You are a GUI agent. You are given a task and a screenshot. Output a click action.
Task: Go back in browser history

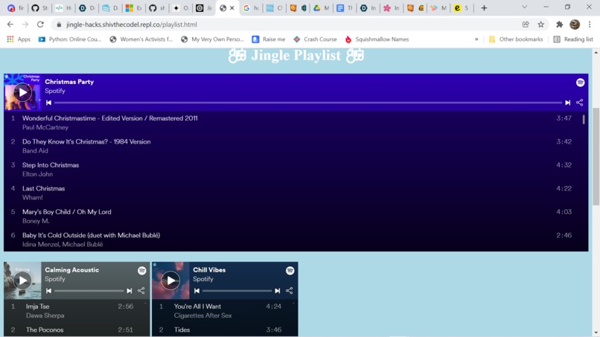click(x=10, y=25)
